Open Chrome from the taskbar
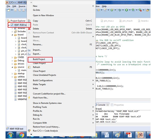Viewport: 151px width, 139px height. pos(21,135)
